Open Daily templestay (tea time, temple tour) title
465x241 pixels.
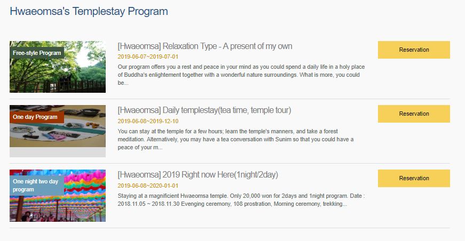tap(204, 110)
